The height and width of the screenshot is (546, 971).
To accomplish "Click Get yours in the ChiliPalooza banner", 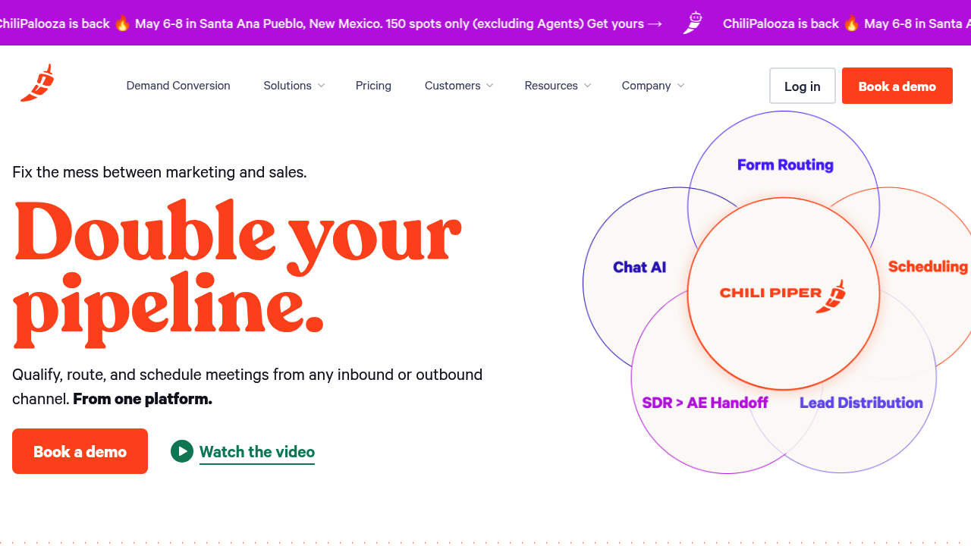I will coord(617,24).
